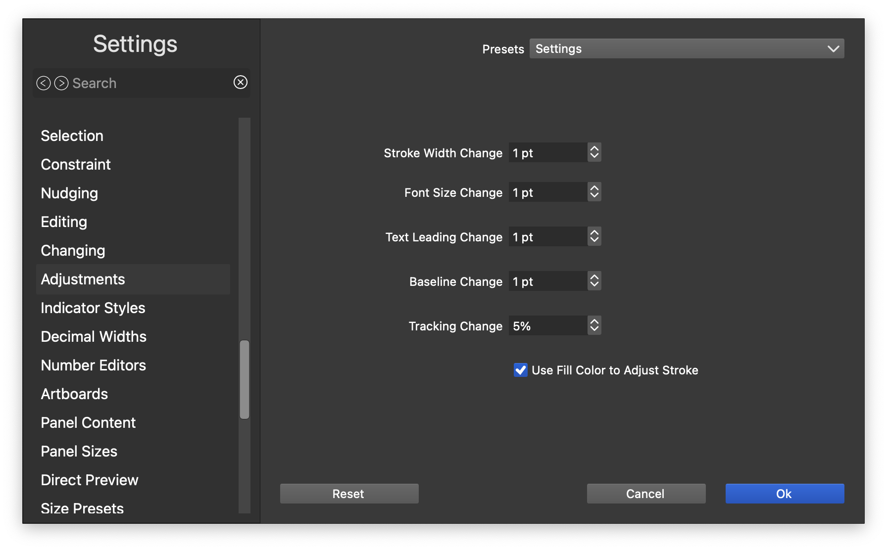Click the Tracking Change value field
The width and height of the screenshot is (887, 550).
(x=547, y=326)
